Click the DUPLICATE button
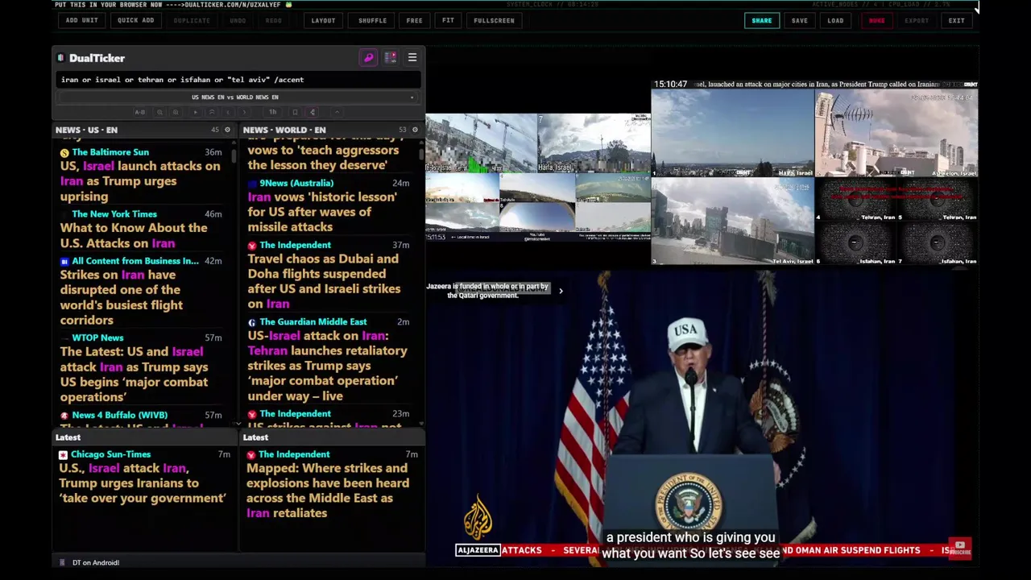This screenshot has width=1031, height=580. pos(192,20)
